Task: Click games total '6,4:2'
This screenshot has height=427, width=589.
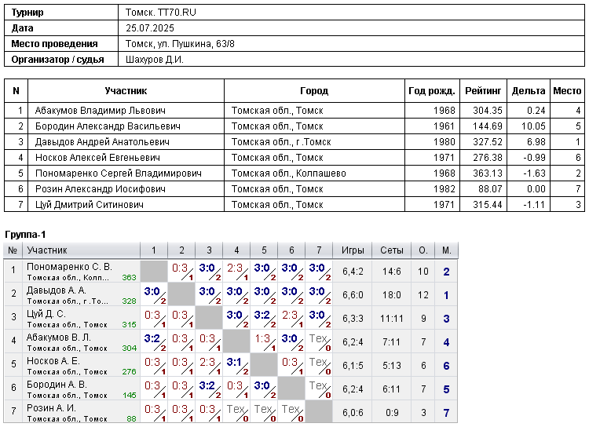Action: coord(353,272)
